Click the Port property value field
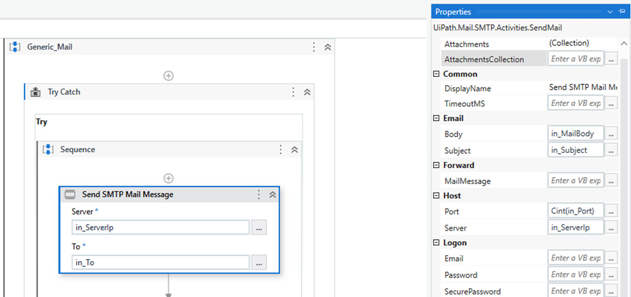Viewport: 631px width, 297px height. click(x=575, y=211)
